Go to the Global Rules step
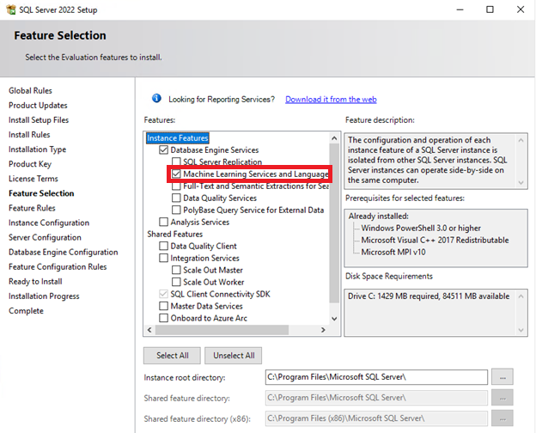This screenshot has height=433, width=536. (x=30, y=90)
